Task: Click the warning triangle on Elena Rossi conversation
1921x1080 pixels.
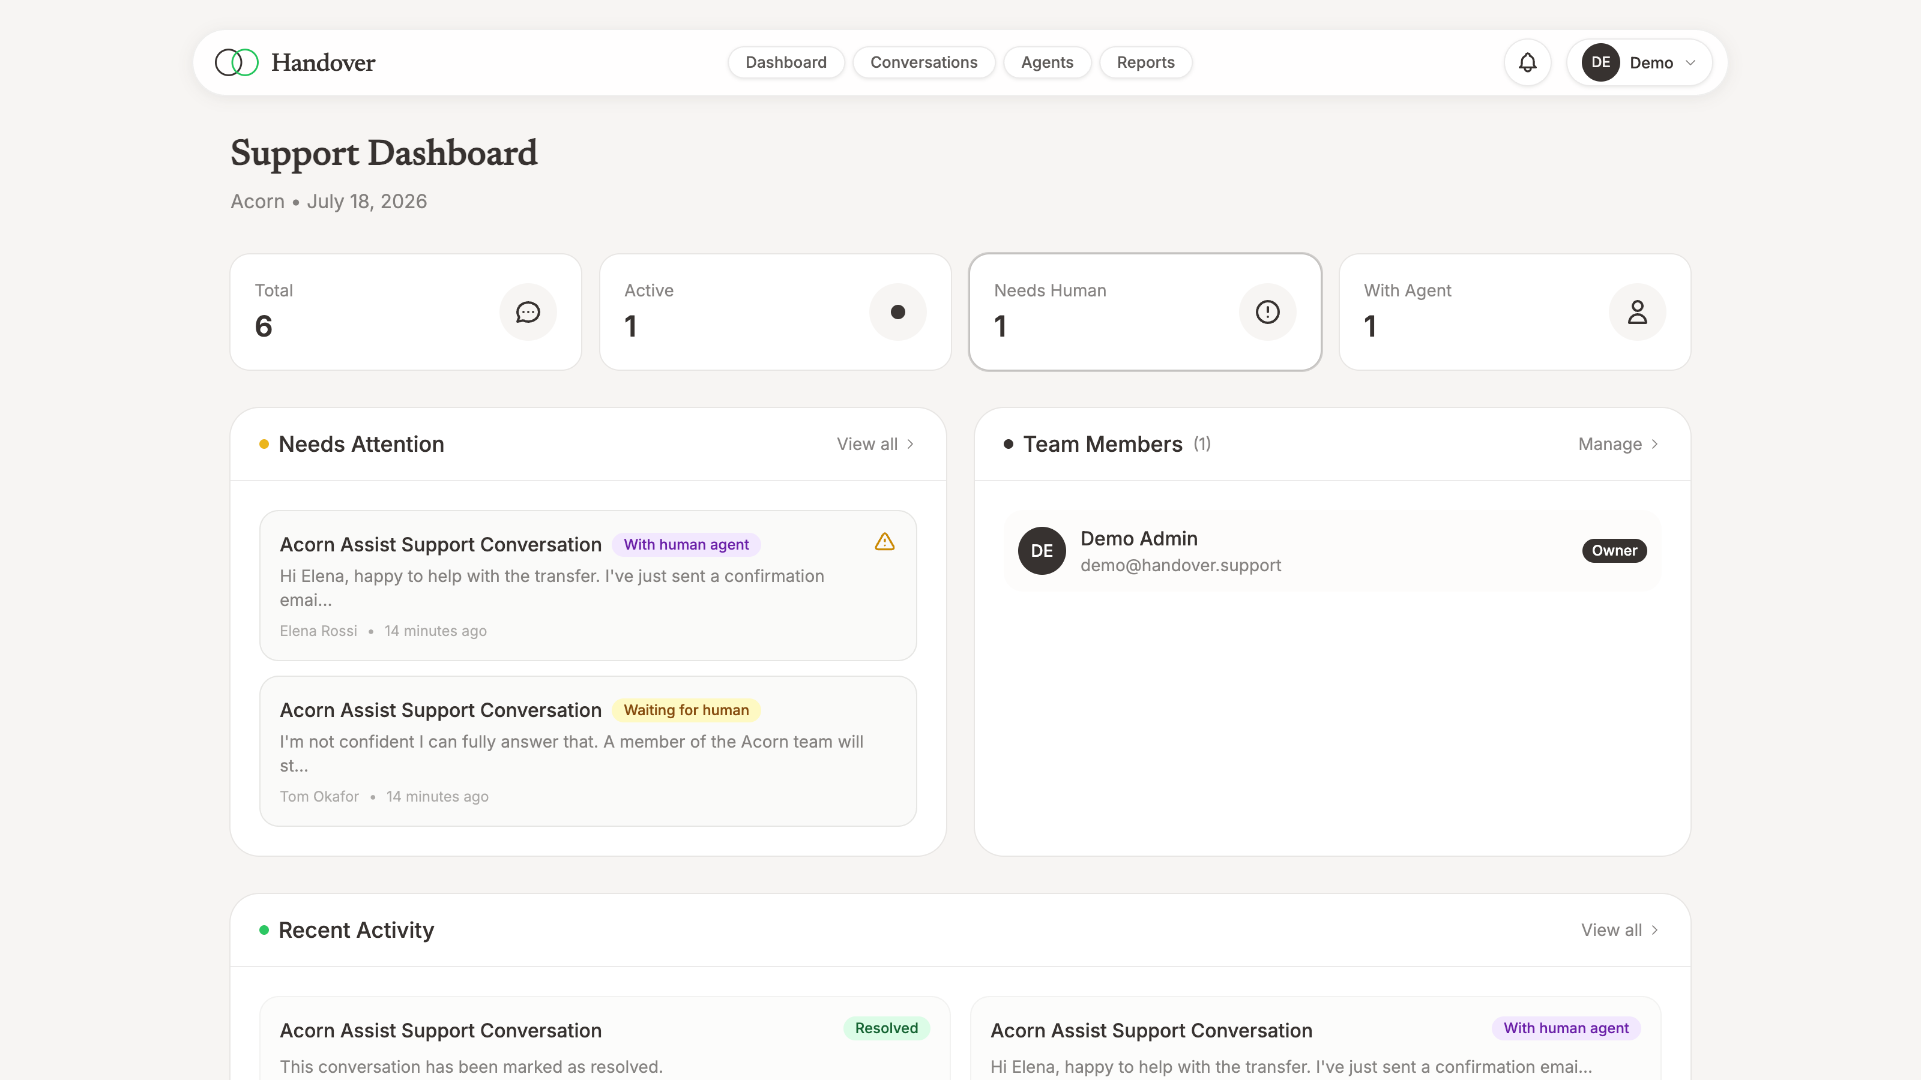Action: pyautogui.click(x=884, y=542)
